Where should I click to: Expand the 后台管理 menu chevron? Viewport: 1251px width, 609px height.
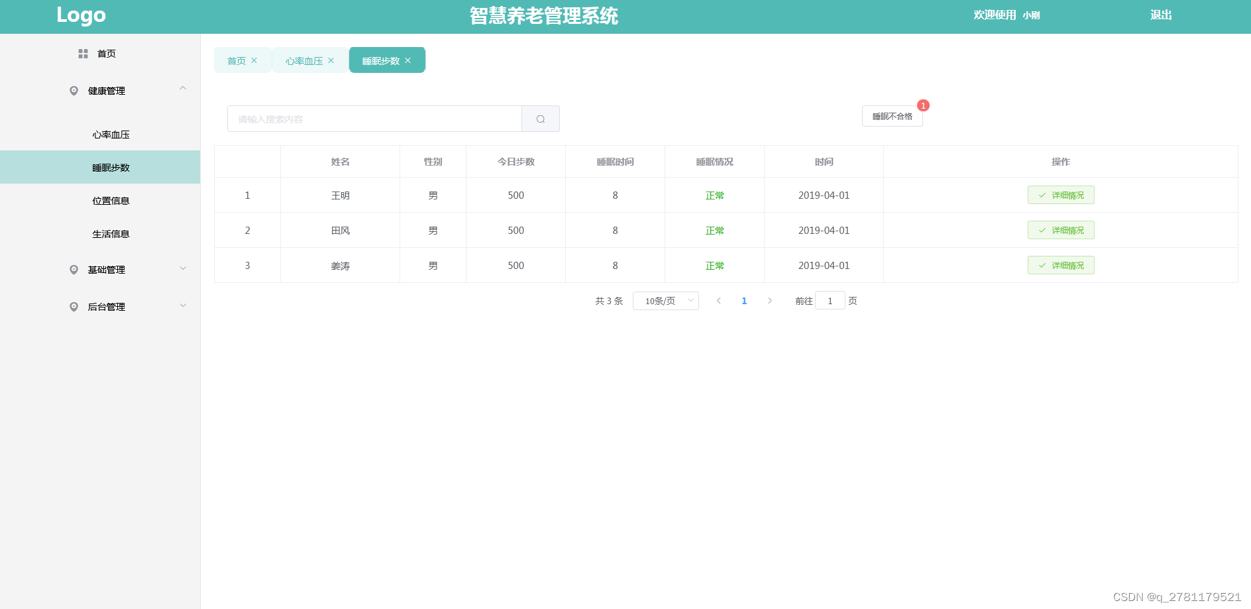183,305
